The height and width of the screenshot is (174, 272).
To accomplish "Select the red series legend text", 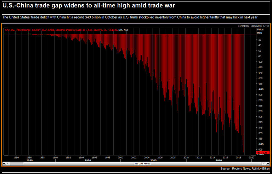I will pos(60,30).
